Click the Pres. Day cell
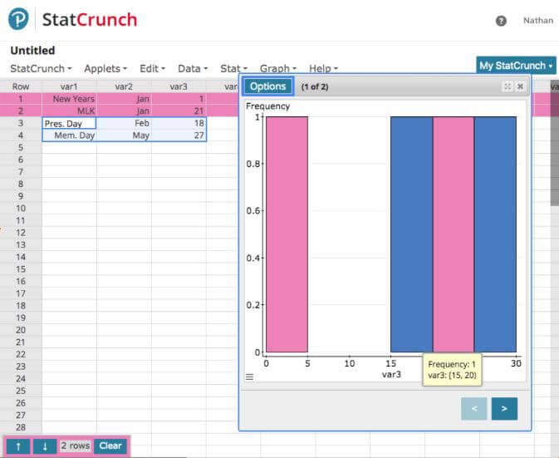The height and width of the screenshot is (458, 559). pyautogui.click(x=69, y=123)
